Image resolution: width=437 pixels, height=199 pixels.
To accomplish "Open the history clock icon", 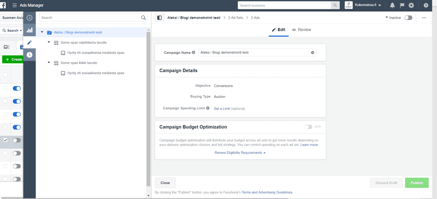I will 29,55.
